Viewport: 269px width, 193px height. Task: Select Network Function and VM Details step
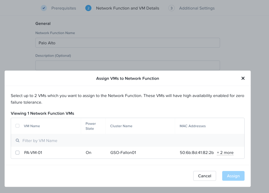tap(128, 8)
